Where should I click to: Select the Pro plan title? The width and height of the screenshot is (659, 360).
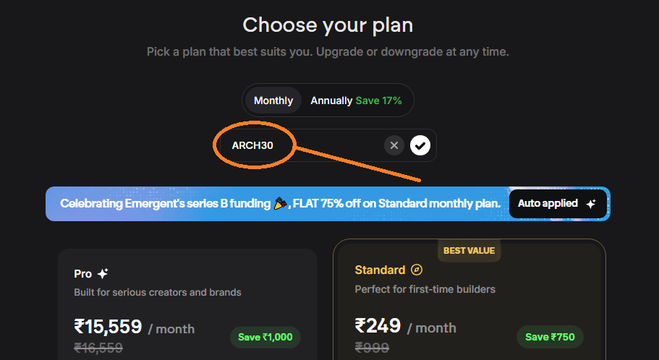(x=83, y=274)
